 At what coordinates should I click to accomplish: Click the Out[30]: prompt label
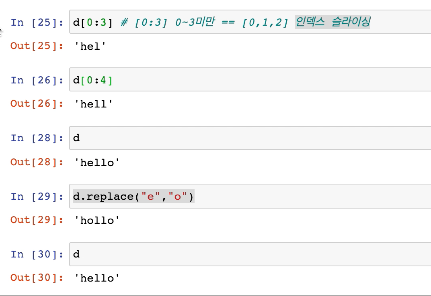pos(37,278)
